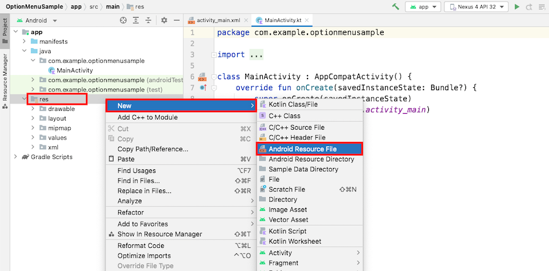The height and width of the screenshot is (271, 549).
Task: Click Expand All icon in Project panel
Action: click(136, 20)
